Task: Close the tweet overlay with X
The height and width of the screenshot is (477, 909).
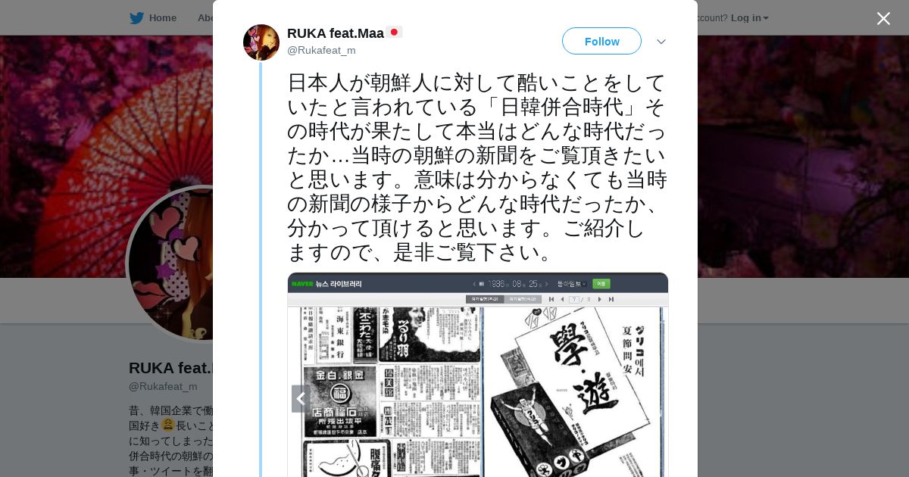Action: pyautogui.click(x=883, y=18)
